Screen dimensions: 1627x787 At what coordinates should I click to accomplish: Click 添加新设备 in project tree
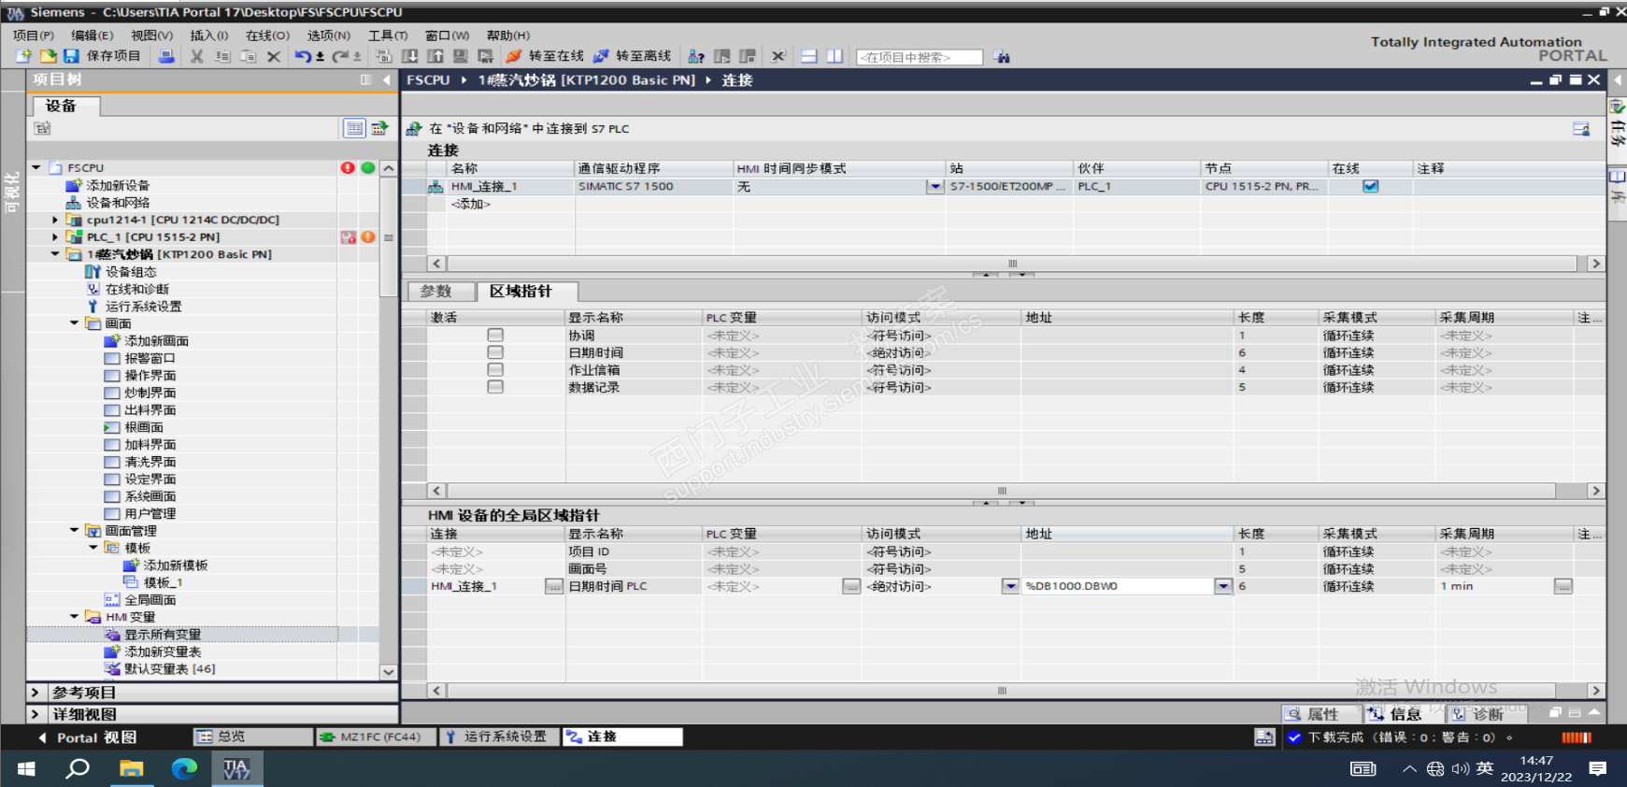117,185
